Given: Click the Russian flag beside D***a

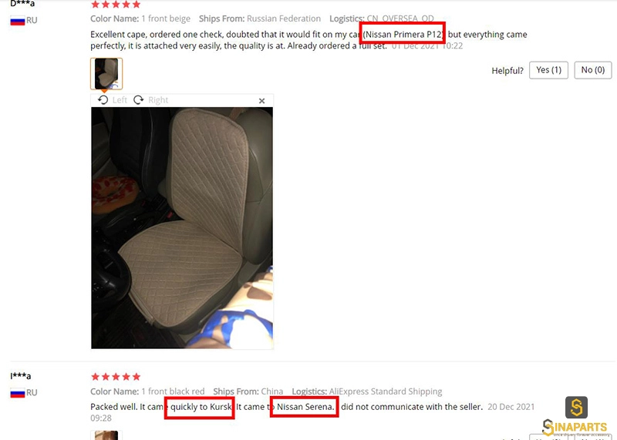Looking at the screenshot, I should pyautogui.click(x=18, y=21).
